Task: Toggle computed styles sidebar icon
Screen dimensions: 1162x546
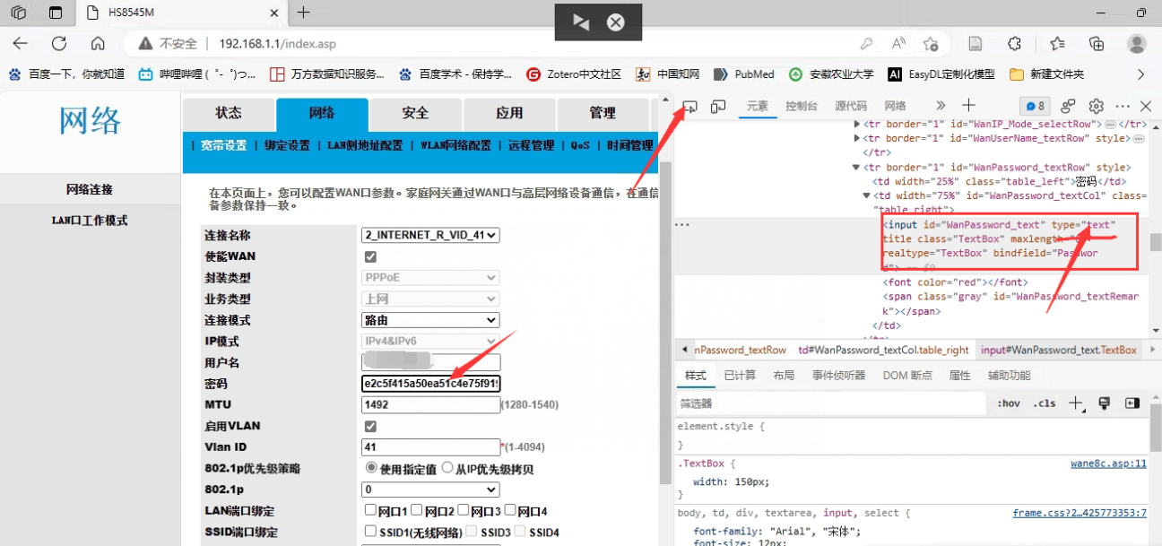Action: (x=1132, y=403)
